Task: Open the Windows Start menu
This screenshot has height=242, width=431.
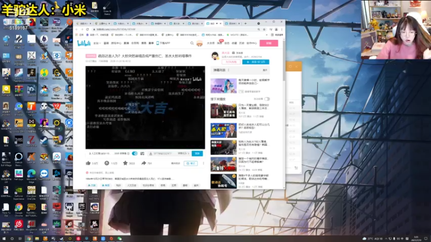Action: point(4,239)
